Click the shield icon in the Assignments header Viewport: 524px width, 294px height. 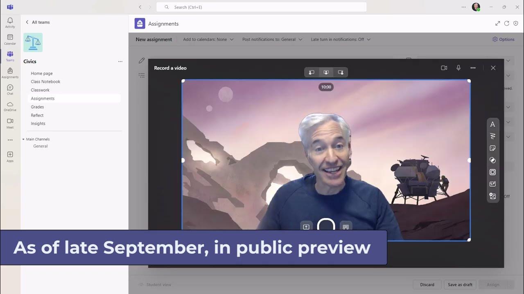pos(516,24)
